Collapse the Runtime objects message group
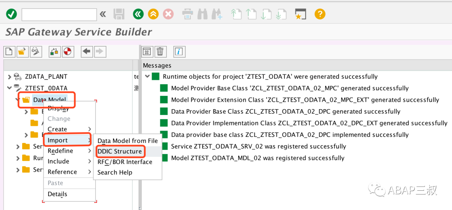The width and height of the screenshot is (452, 210). (x=147, y=77)
